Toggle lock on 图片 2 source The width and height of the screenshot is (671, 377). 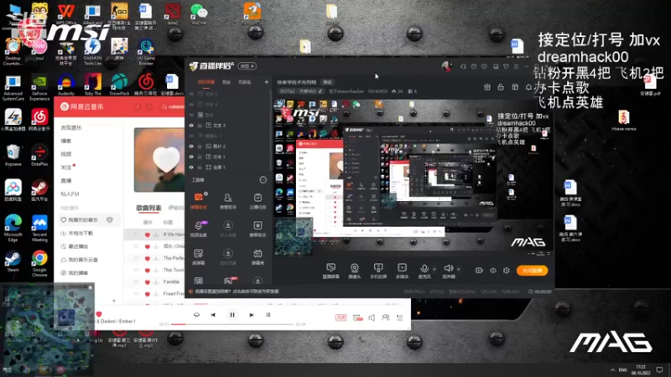click(200, 146)
